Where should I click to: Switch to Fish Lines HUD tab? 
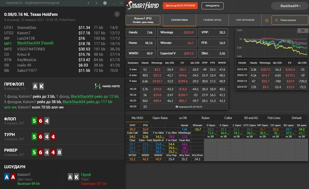pos(274,118)
